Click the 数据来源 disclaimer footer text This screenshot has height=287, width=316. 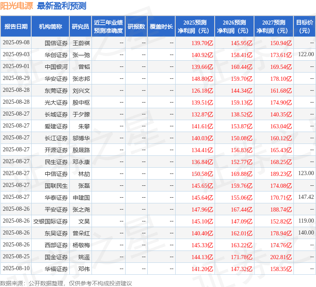(66, 283)
